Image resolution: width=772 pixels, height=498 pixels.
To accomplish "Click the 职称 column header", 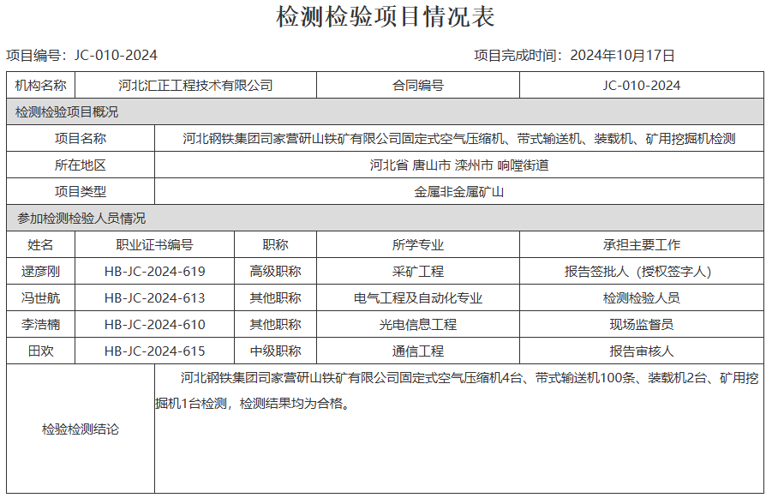I will (x=275, y=245).
